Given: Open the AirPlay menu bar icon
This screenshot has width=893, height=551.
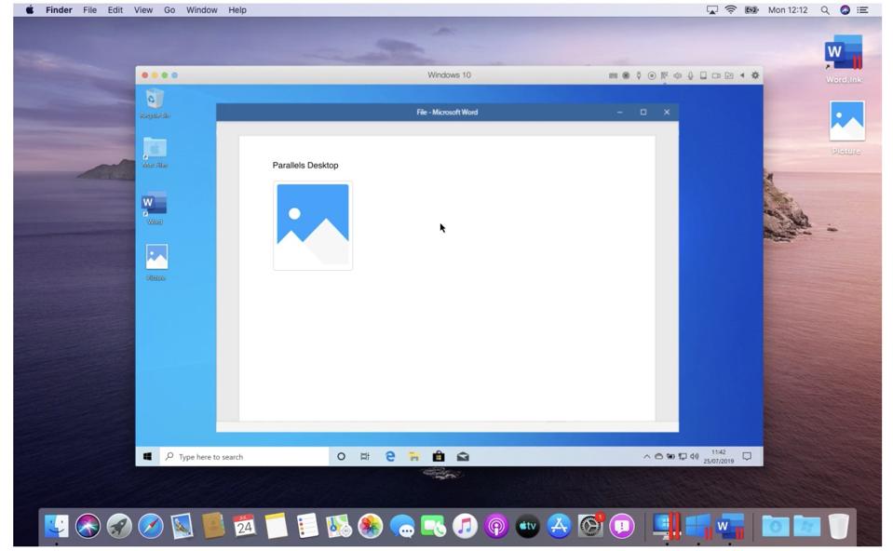Looking at the screenshot, I should (x=712, y=9).
